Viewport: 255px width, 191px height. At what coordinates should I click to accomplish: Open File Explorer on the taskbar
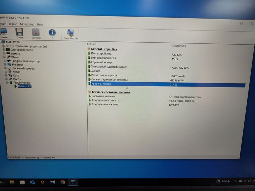[12, 182]
